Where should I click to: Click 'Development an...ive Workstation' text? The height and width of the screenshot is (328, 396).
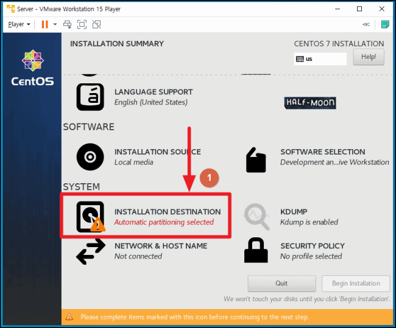(x=334, y=162)
